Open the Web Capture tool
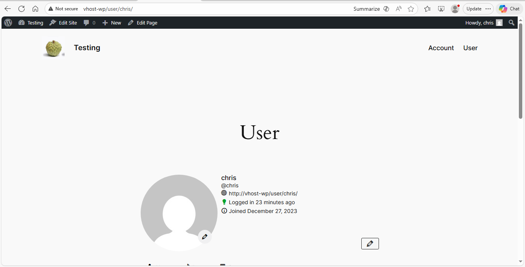This screenshot has height=267, width=525. pyautogui.click(x=441, y=8)
